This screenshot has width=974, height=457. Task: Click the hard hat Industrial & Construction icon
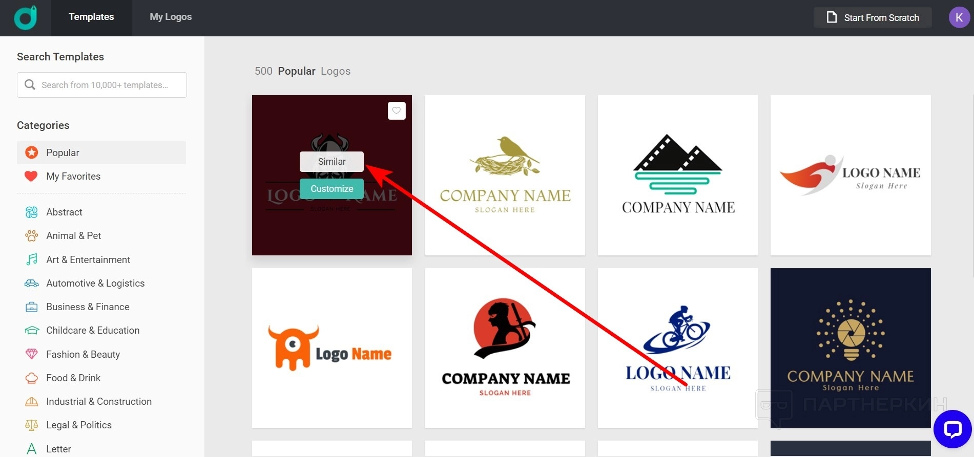31,402
